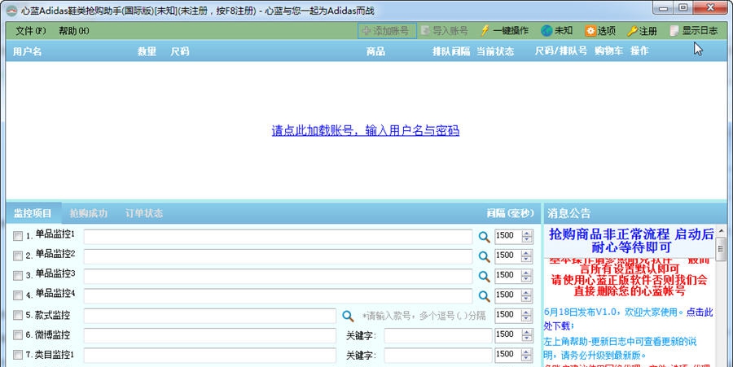This screenshot has width=733, height=367.
Task: Click the 间隔(毫秒) header label
Action: 510,213
